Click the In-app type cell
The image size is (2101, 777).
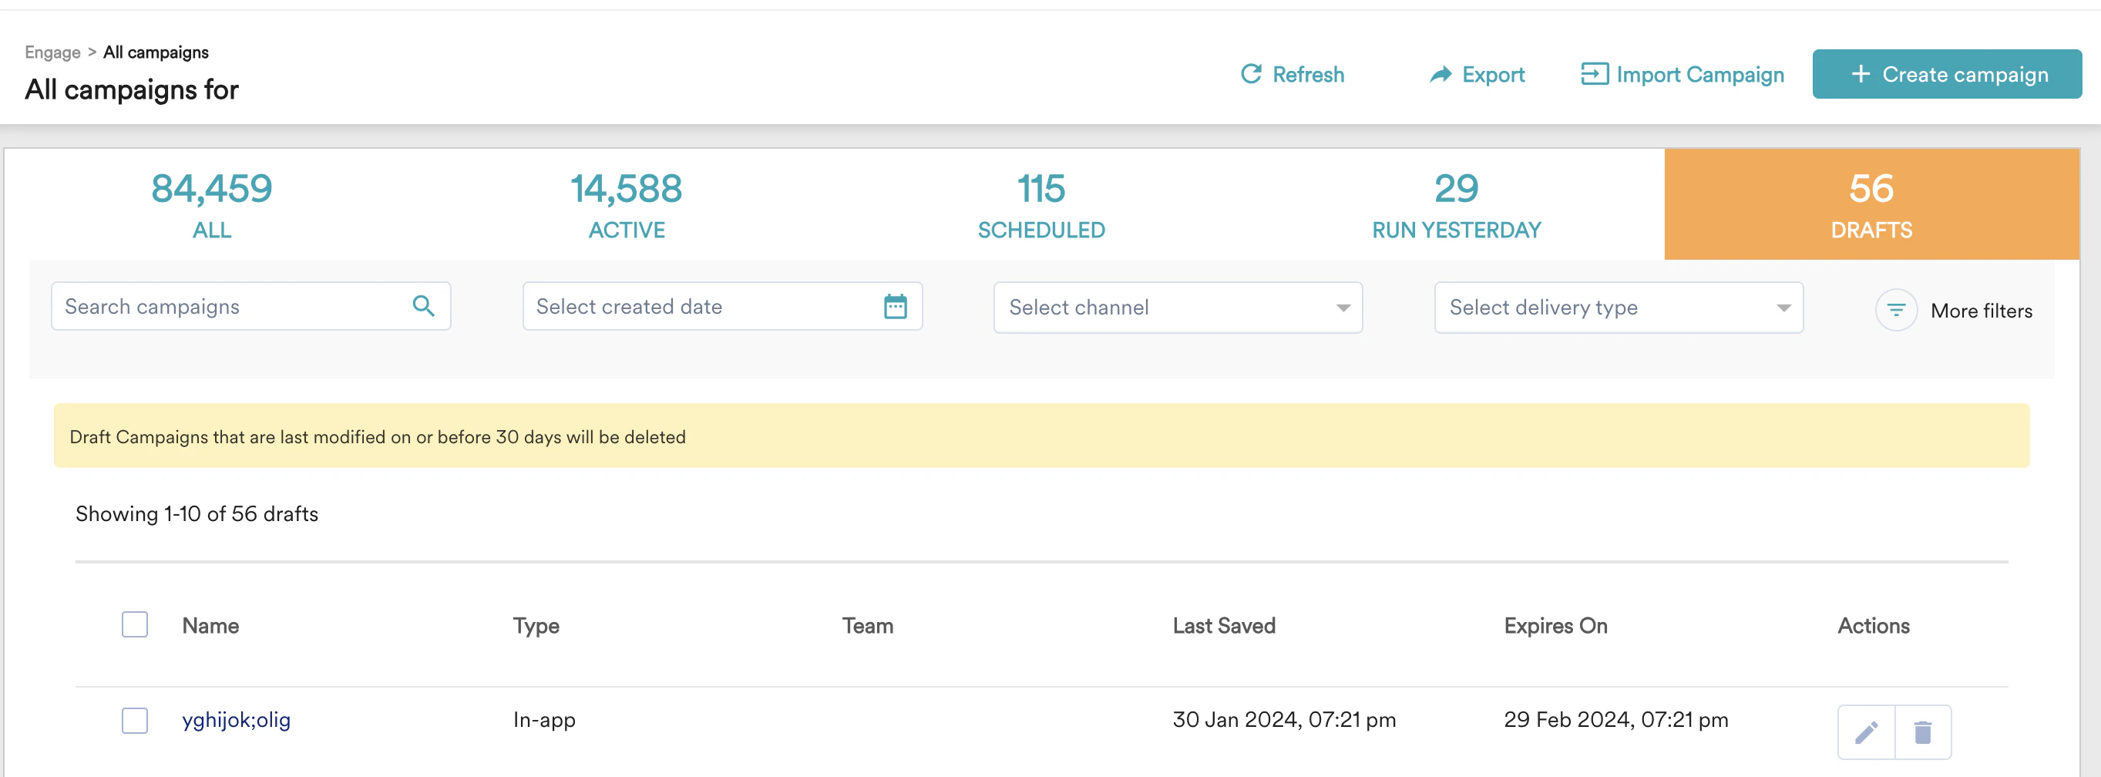click(544, 720)
